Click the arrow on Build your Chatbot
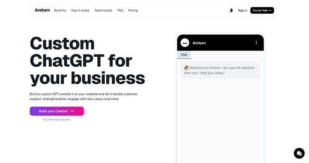The width and height of the screenshot is (309, 163). [72, 111]
